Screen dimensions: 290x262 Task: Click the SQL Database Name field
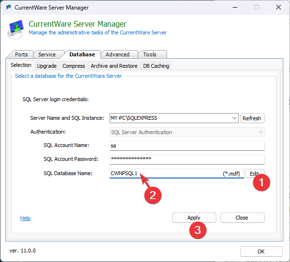pyautogui.click(x=177, y=174)
